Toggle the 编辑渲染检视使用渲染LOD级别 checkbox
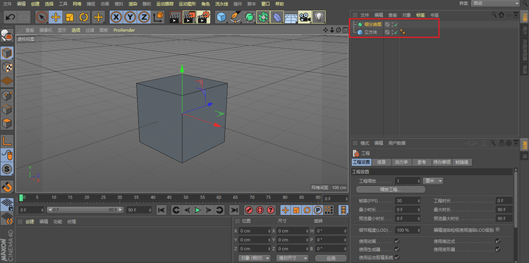529x263 pixels. (498, 230)
